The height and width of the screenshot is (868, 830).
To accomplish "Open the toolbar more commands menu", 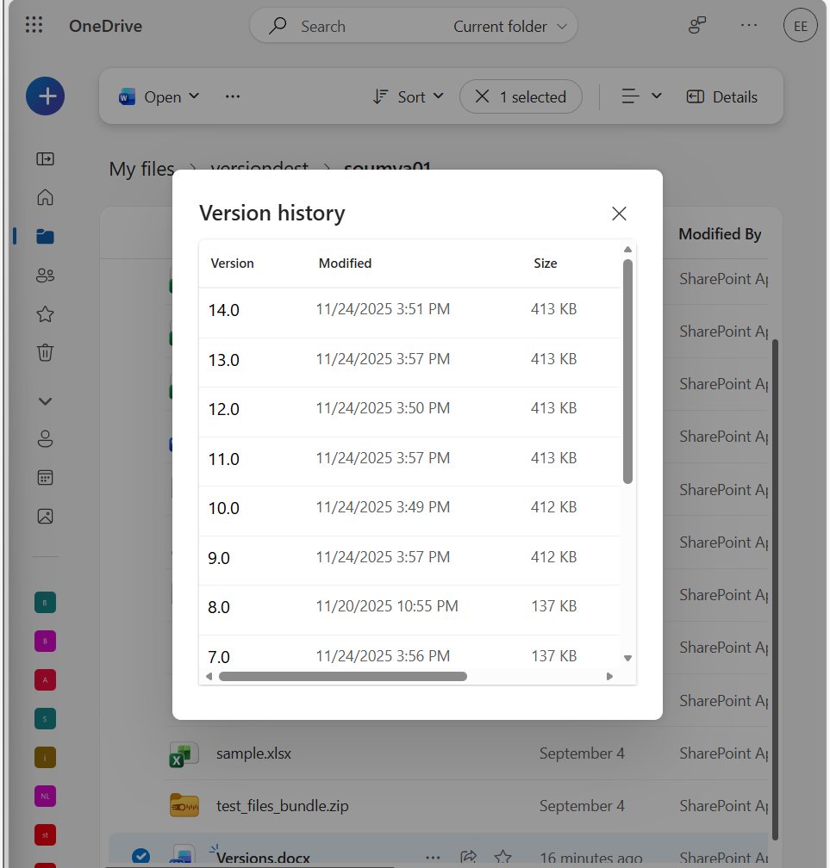I will click(232, 96).
